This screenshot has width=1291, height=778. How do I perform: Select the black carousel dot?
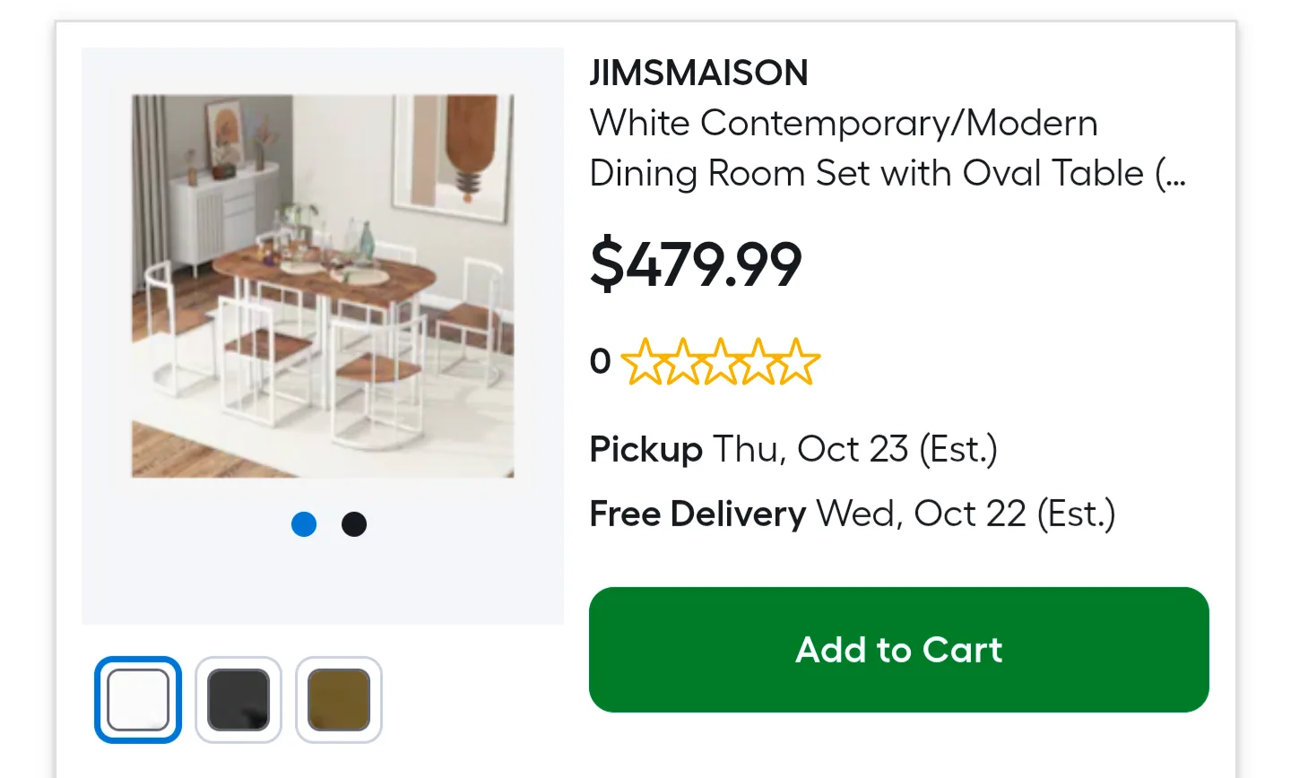353,523
